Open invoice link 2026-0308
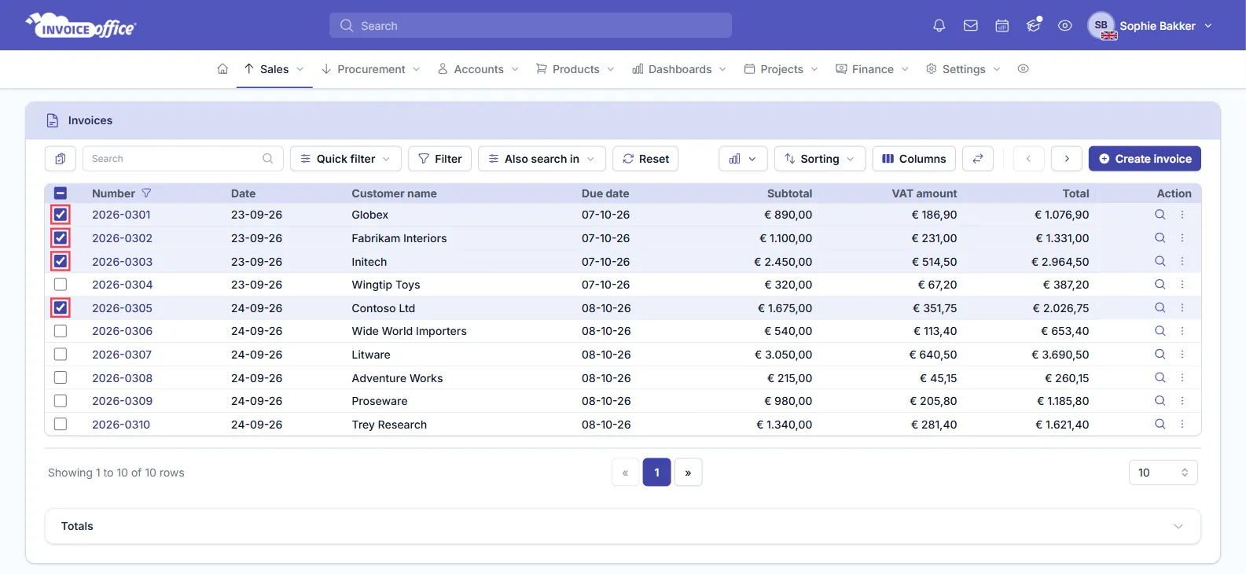This screenshot has height=574, width=1246. 122,378
